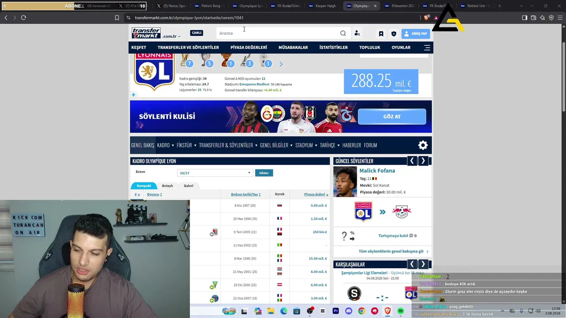Open İSTATİSTİKLER in main navigation
The height and width of the screenshot is (318, 566).
click(333, 47)
